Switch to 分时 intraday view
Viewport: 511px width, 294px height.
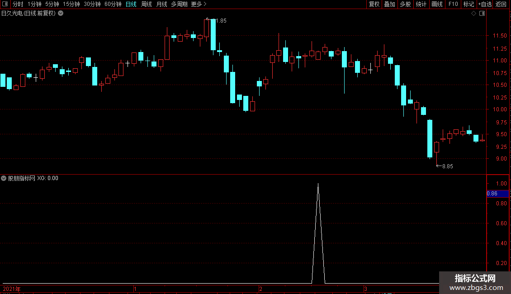click(x=18, y=4)
